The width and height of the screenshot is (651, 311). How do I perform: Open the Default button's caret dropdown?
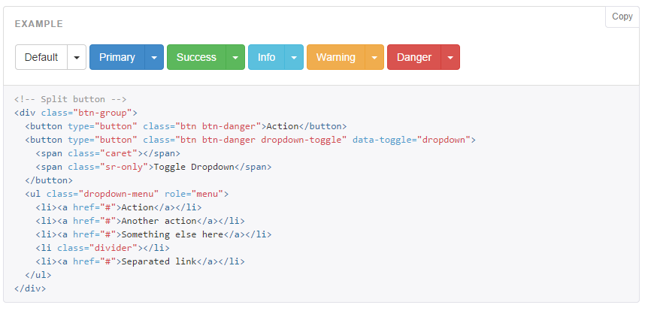[77, 57]
